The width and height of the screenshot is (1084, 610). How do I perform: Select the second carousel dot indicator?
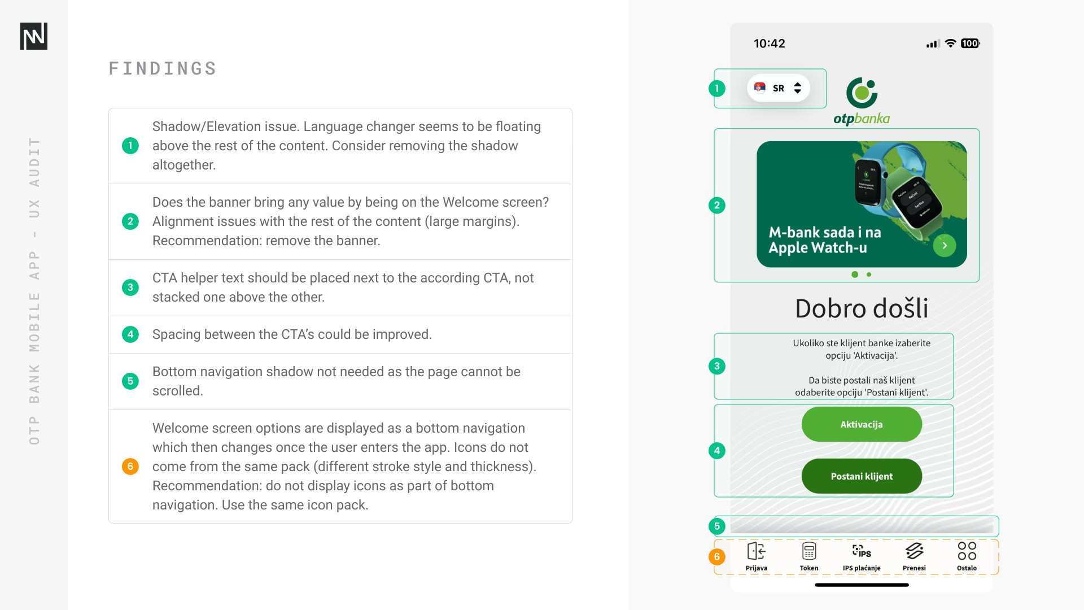[869, 274]
